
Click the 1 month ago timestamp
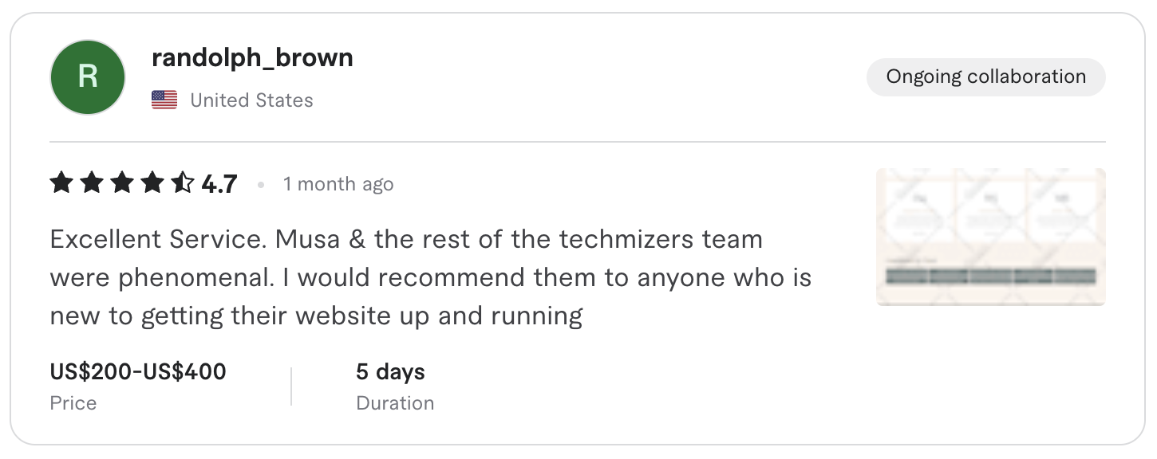(x=338, y=184)
